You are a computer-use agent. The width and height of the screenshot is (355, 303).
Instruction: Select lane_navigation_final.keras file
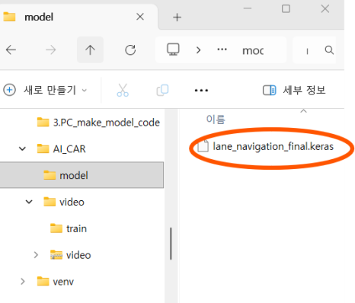[266, 146]
